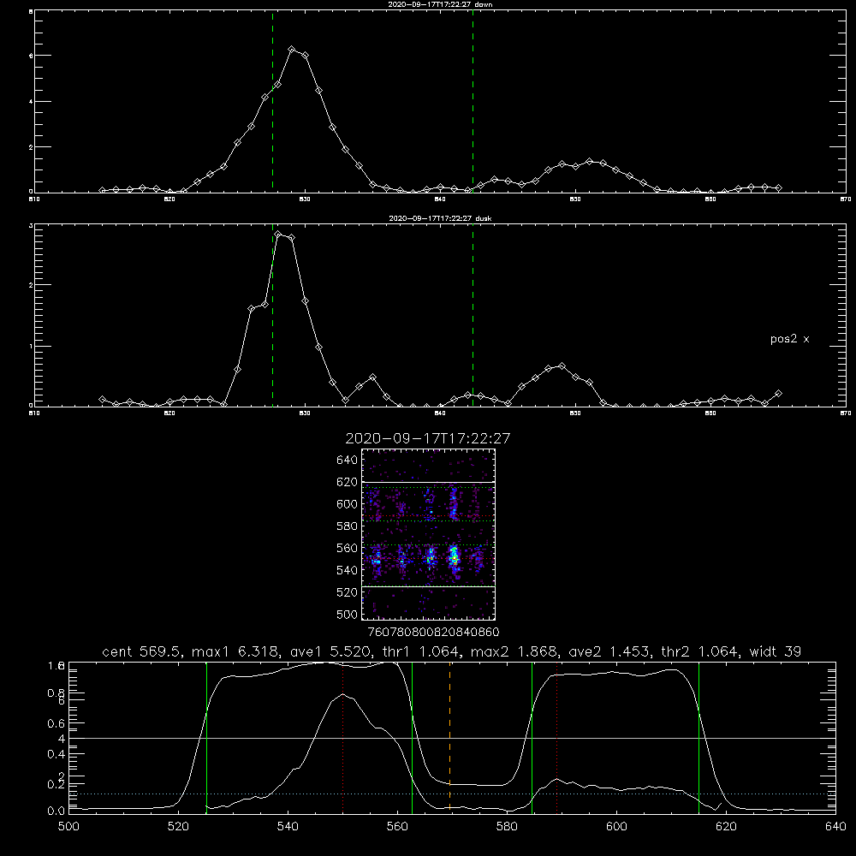Click the '2020-09-17T17:22:27 dawn' plot title

tap(440, 4)
